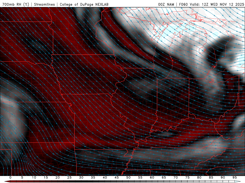Viewport: 245px width, 183px height.
Task: Click the "45" value on the color scale
Action: tap(117, 178)
